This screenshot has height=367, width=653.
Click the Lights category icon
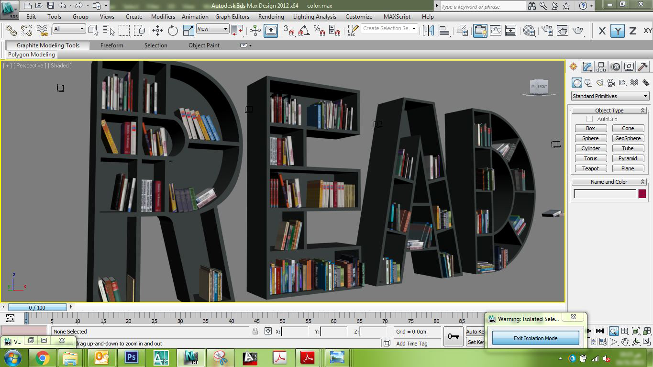(x=600, y=83)
